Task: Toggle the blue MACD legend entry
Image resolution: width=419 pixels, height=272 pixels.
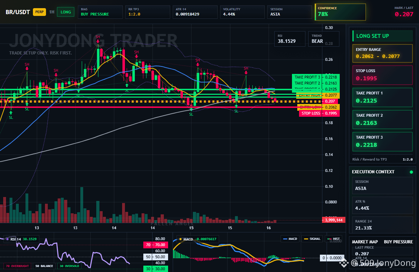Action: pyautogui.click(x=290, y=239)
